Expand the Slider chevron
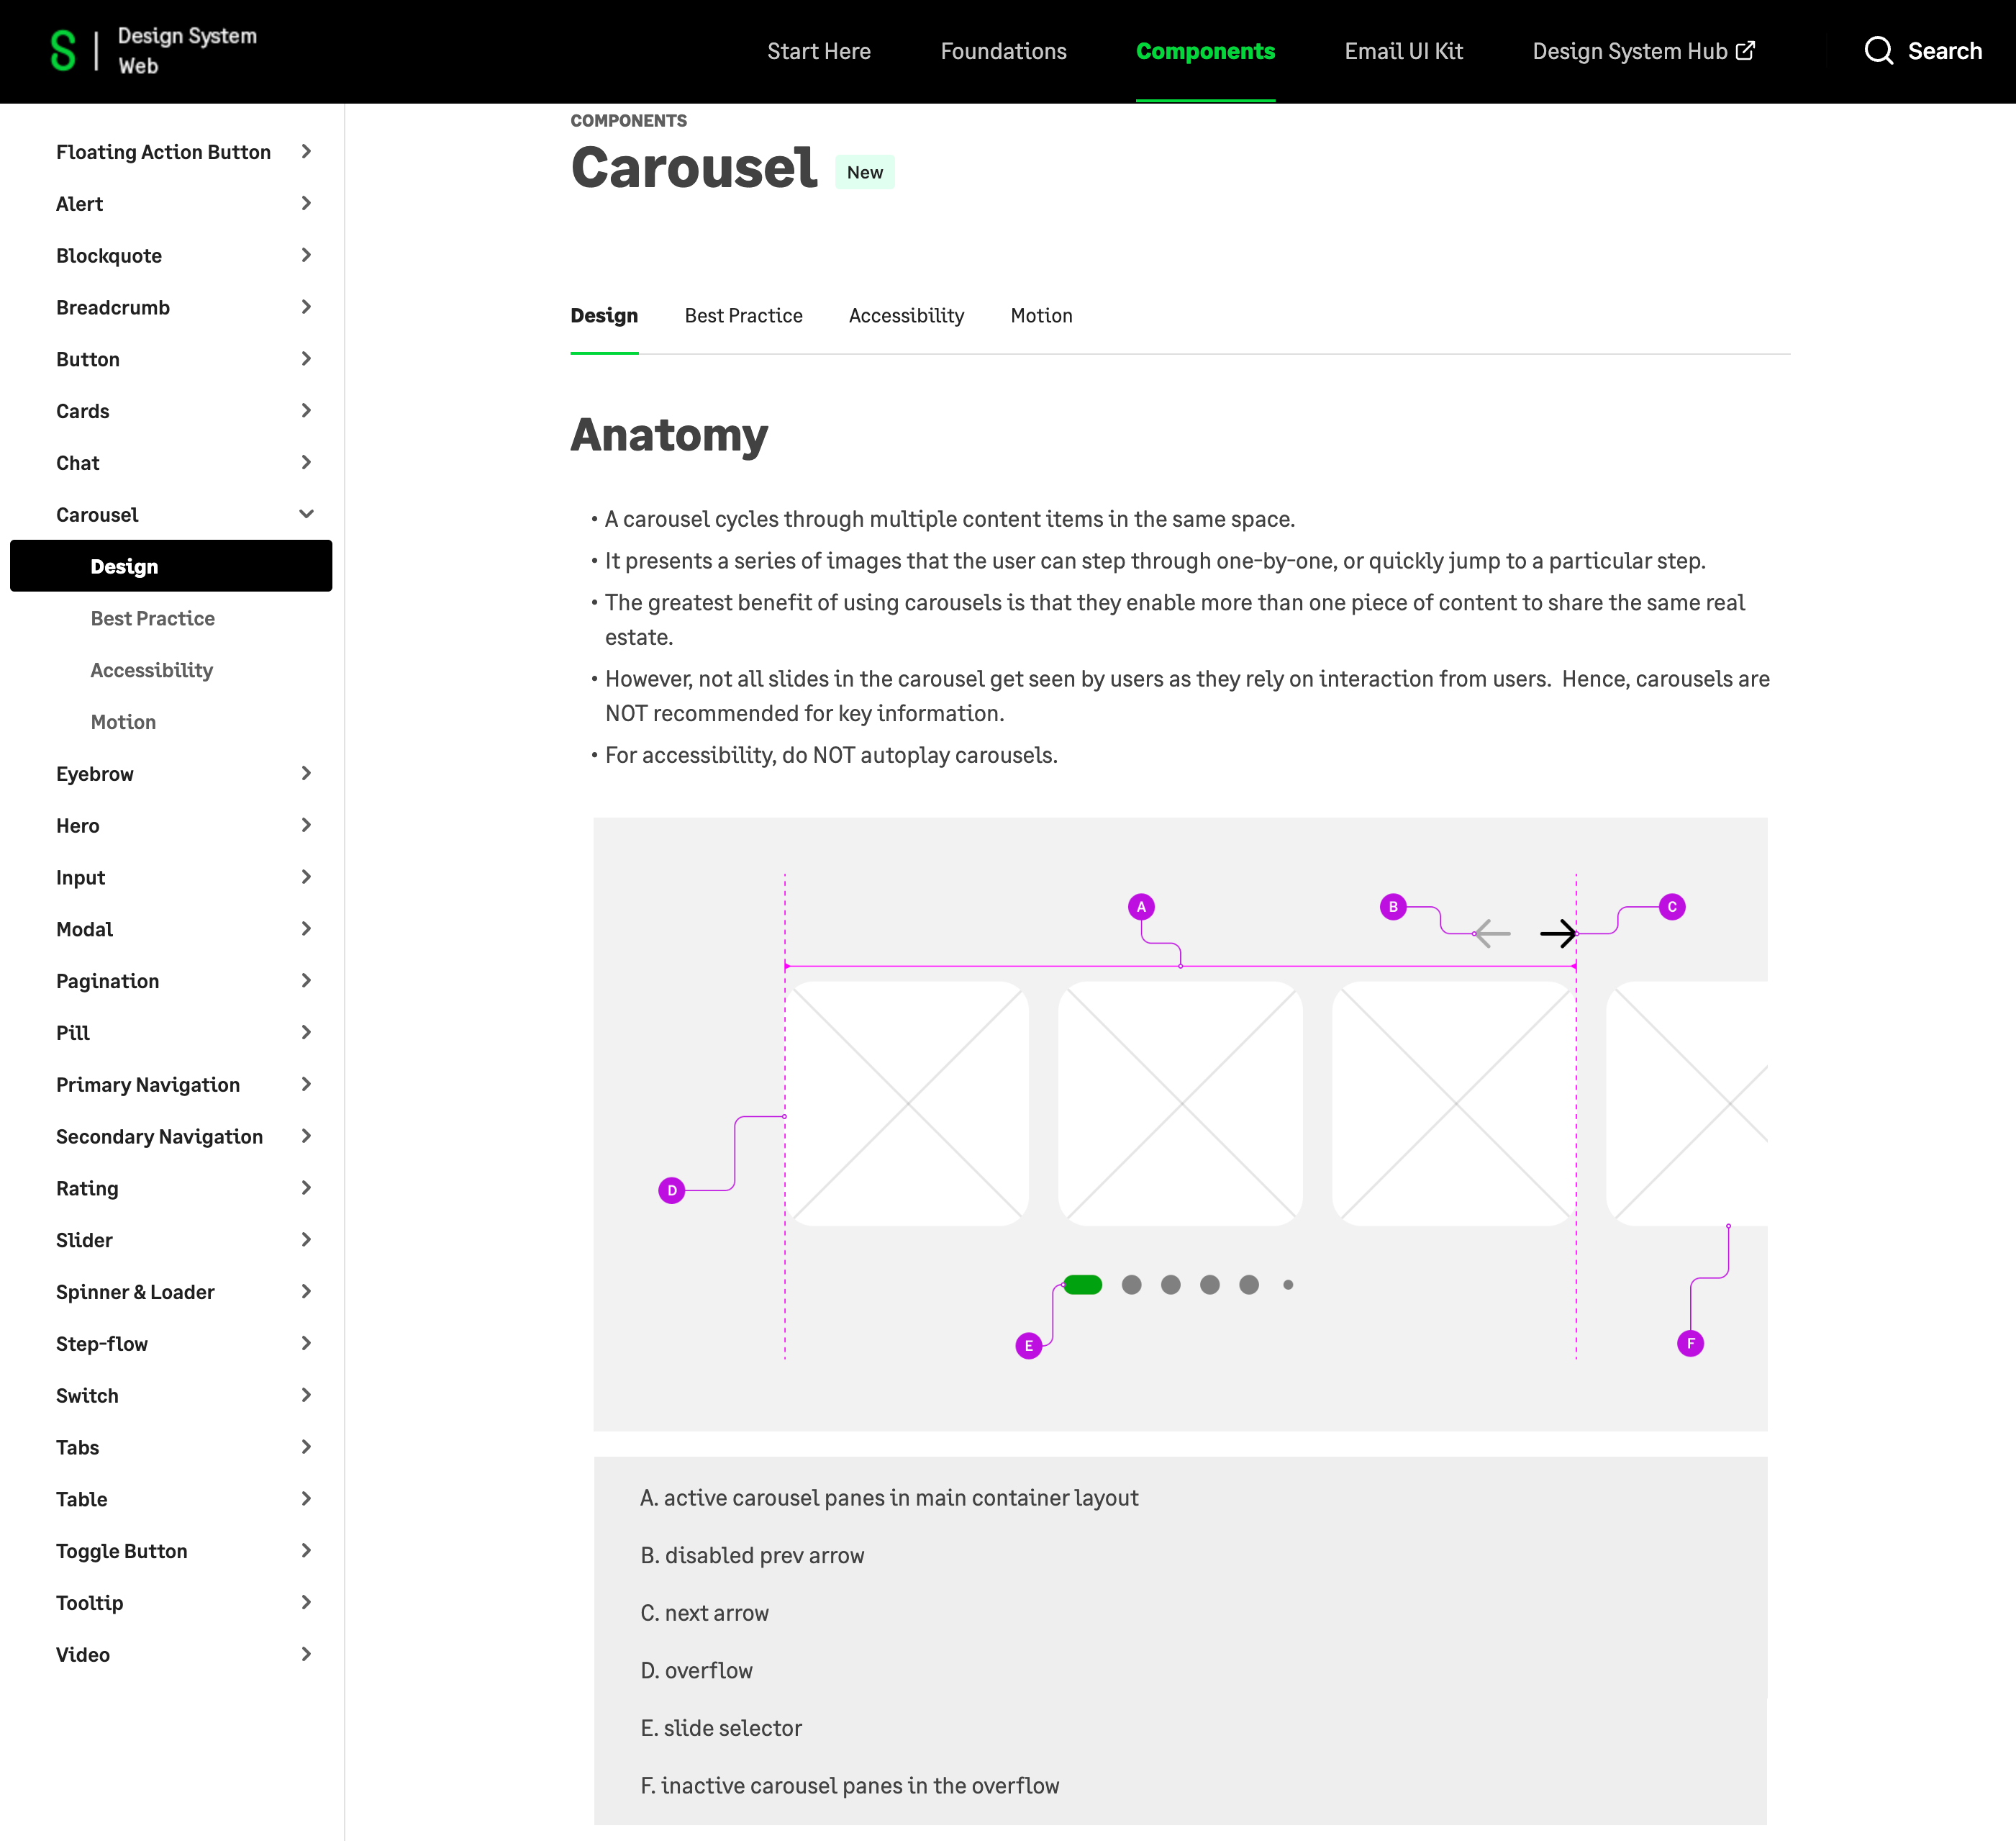 [306, 1239]
